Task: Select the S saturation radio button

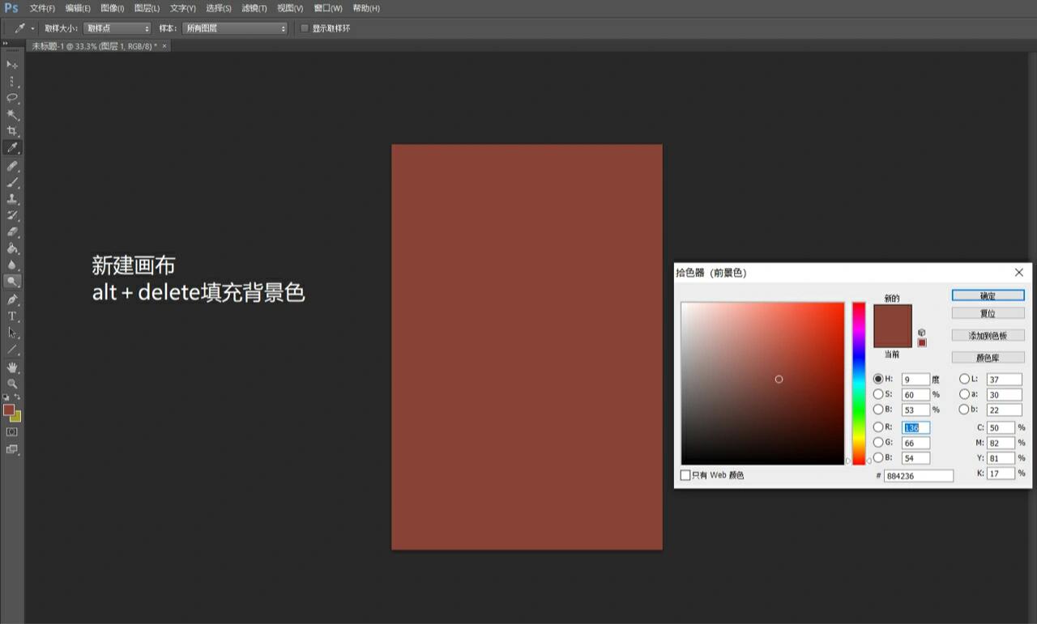Action: (x=878, y=394)
